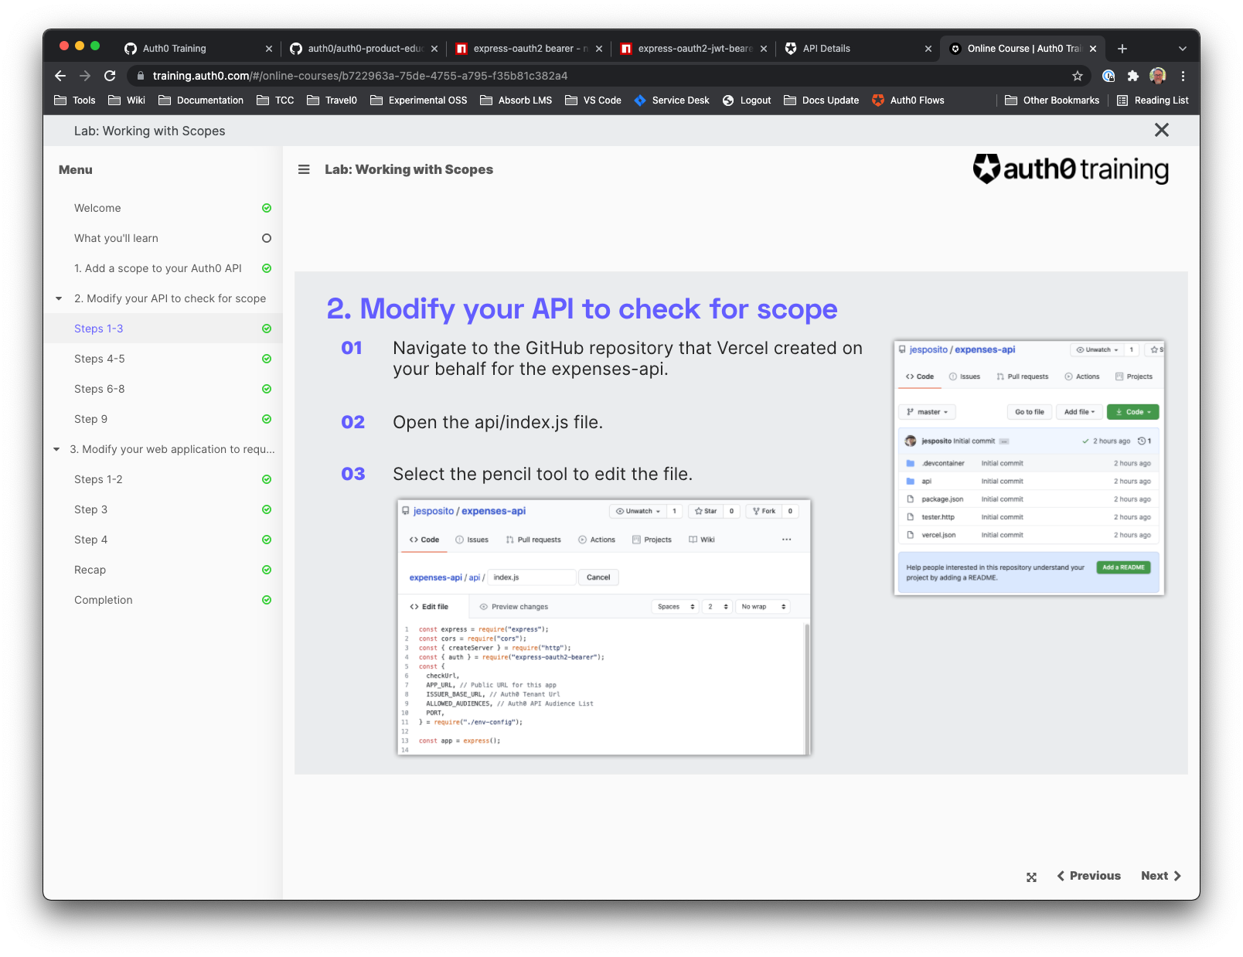This screenshot has height=957, width=1243.
Task: Click the Step 9 completion check mark
Action: pos(267,419)
